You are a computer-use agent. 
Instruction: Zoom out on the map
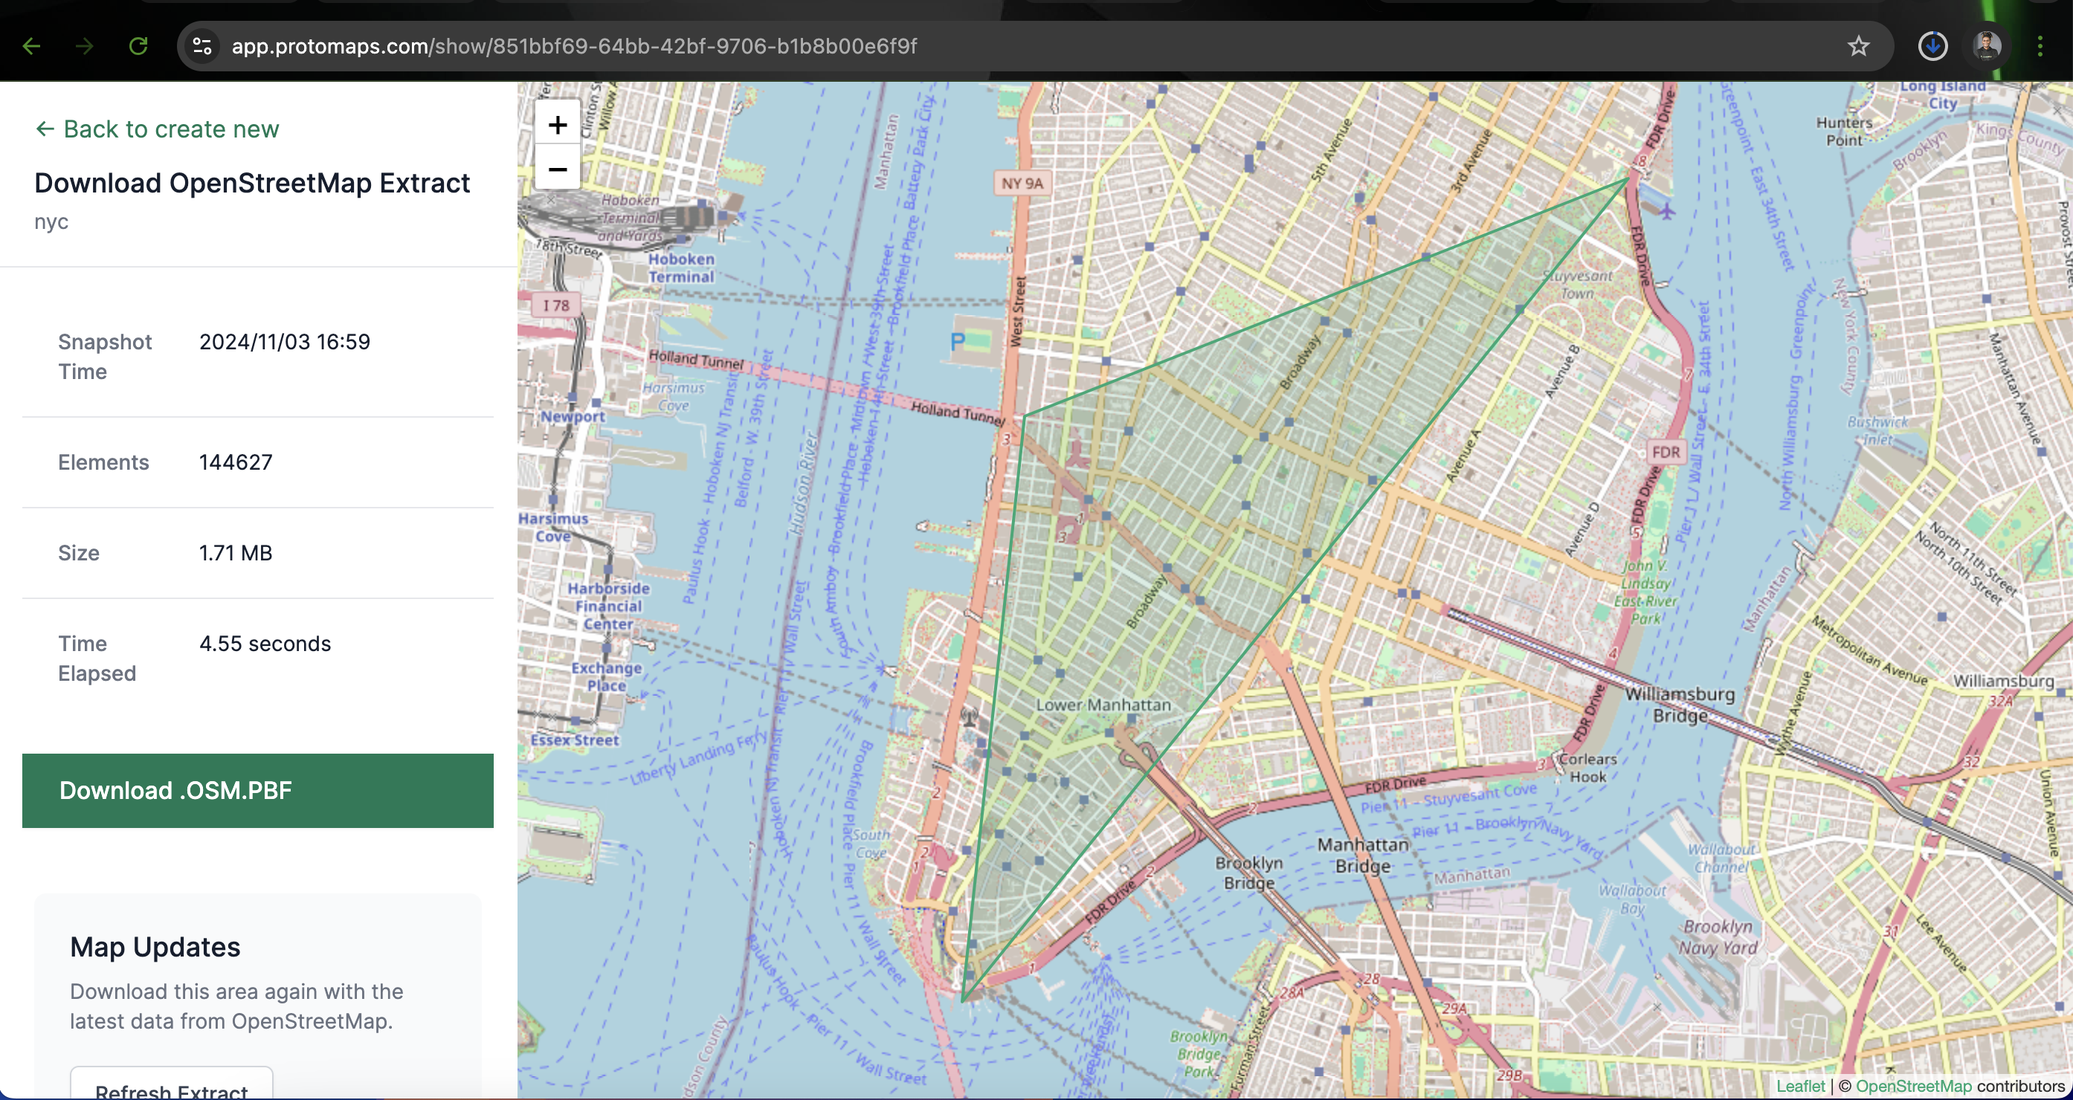pyautogui.click(x=558, y=168)
